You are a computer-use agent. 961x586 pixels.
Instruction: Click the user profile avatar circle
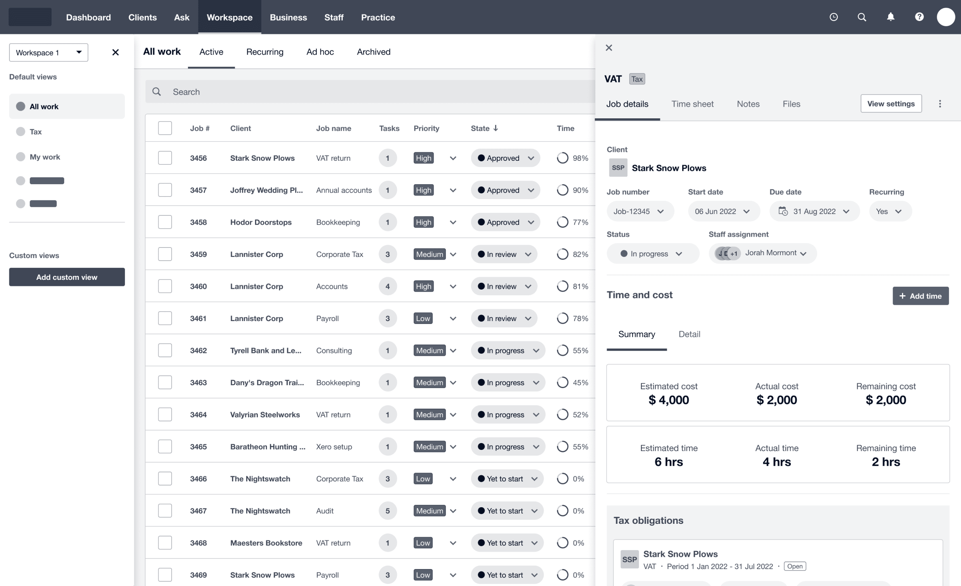tap(945, 17)
